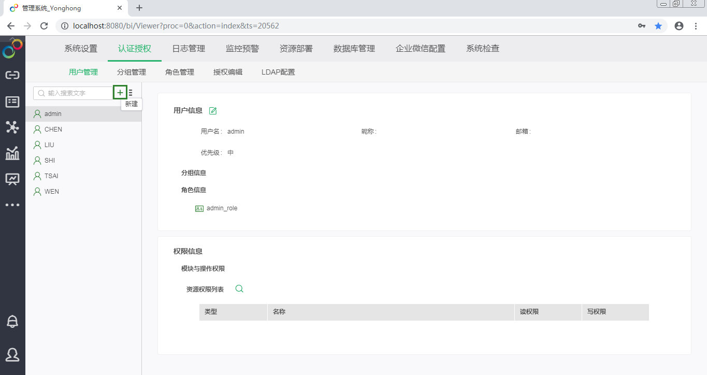Screen dimensions: 707x375
Task: Bookmark page using the browser star icon
Action: [x=658, y=26]
